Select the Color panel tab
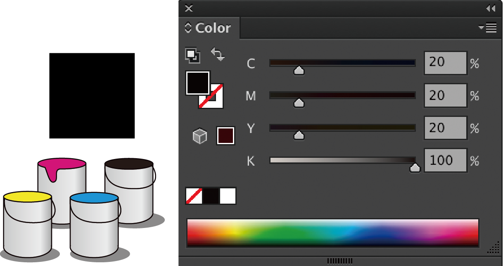Screen dimensions: 503x266 [213, 28]
